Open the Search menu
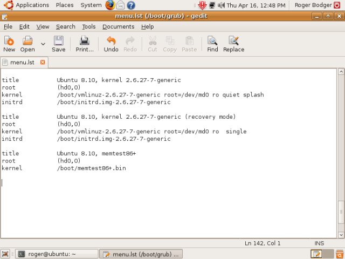Viewport: 345px width, 259px height. tap(66, 26)
